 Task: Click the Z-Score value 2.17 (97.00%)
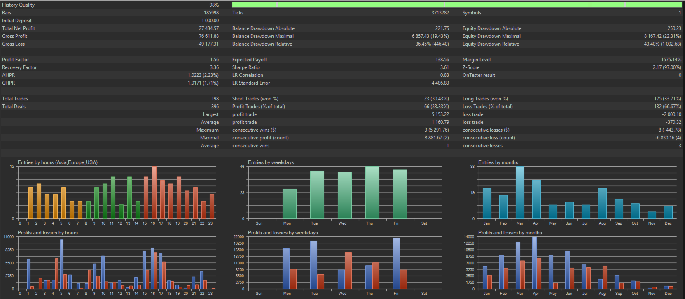tap(667, 67)
